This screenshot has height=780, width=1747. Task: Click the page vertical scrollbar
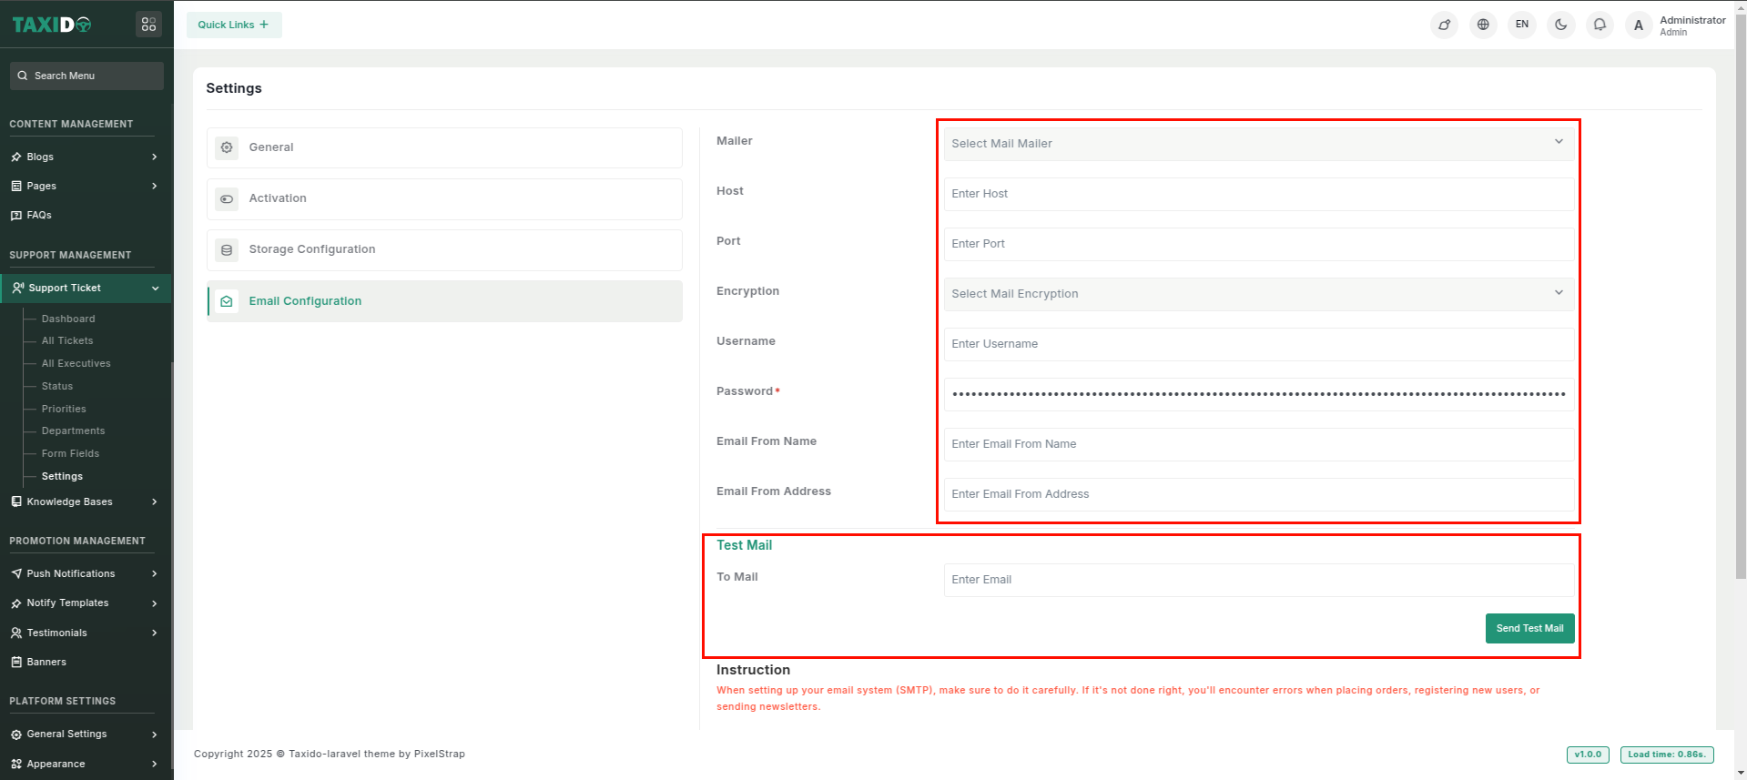1741,291
